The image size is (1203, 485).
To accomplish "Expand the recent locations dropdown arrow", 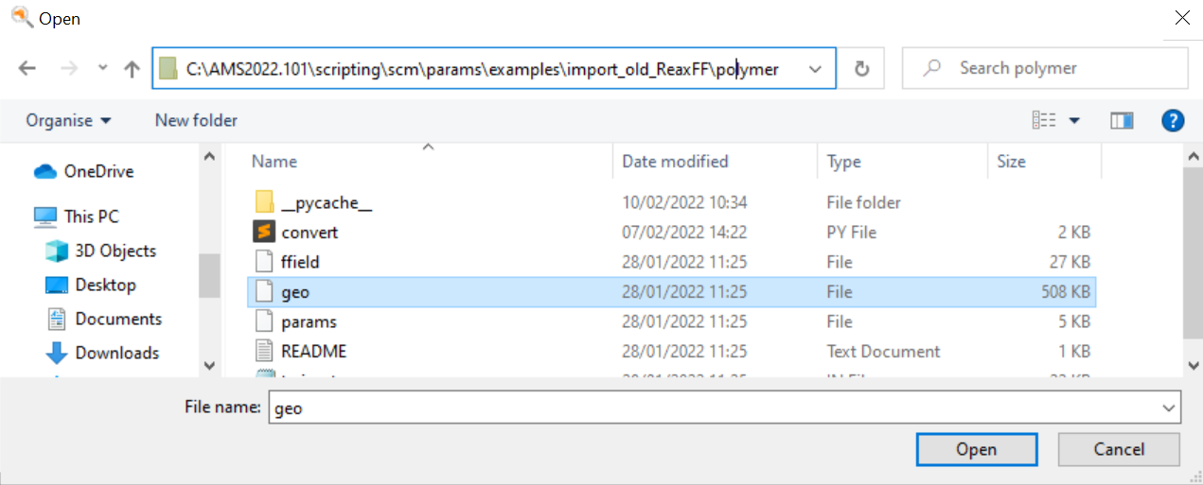I will [x=103, y=69].
